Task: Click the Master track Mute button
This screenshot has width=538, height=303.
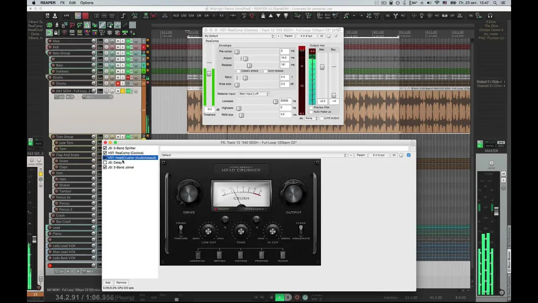Action: pyautogui.click(x=504, y=174)
